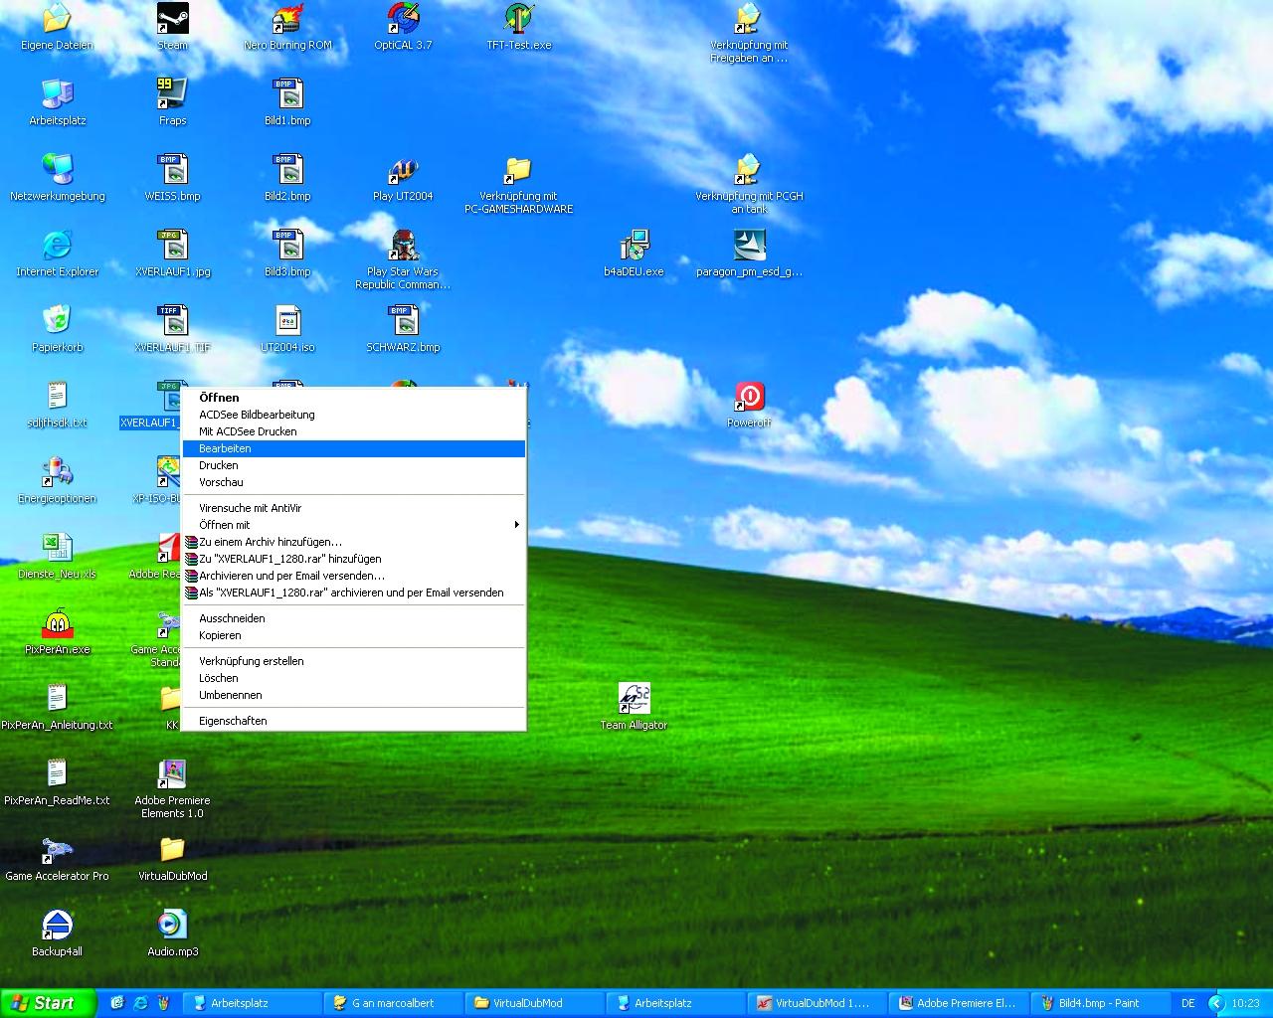Image resolution: width=1273 pixels, height=1018 pixels.
Task: Select the Audio.mp3 file icon
Action: 172,926
